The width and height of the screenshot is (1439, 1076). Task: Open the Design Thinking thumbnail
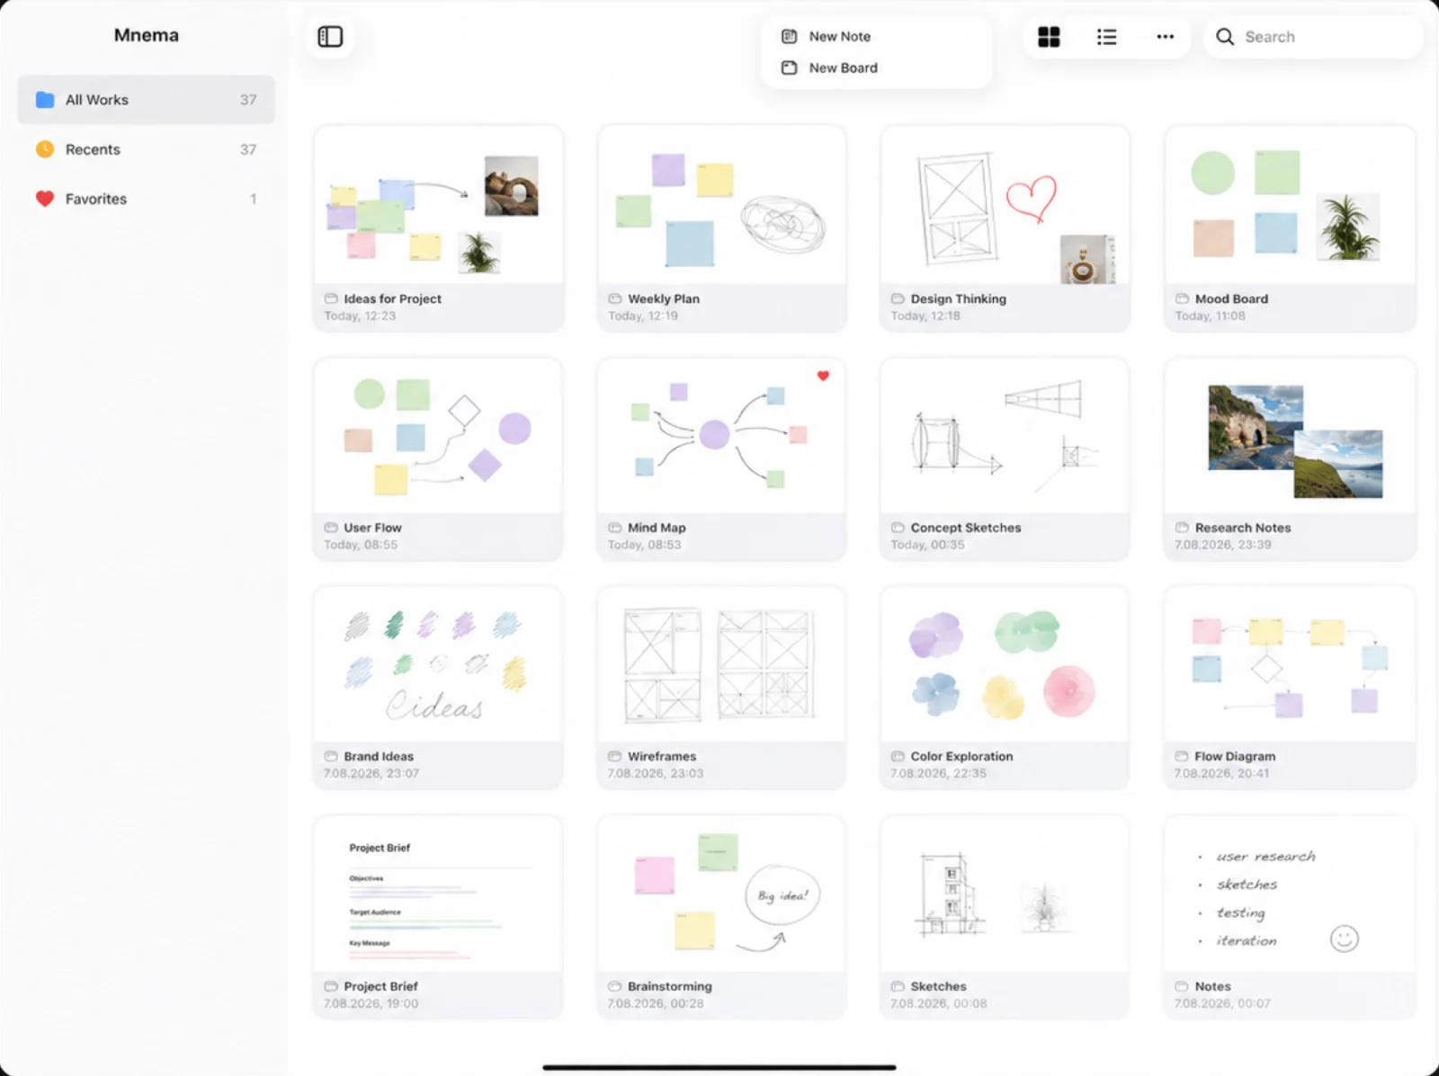[x=1005, y=206]
